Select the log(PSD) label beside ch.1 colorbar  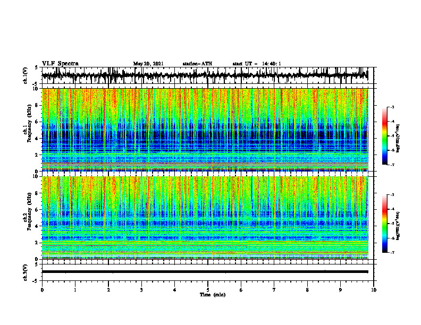point(398,138)
